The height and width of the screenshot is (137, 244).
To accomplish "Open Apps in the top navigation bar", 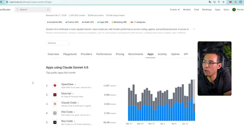I will pyautogui.click(x=218, y=10).
